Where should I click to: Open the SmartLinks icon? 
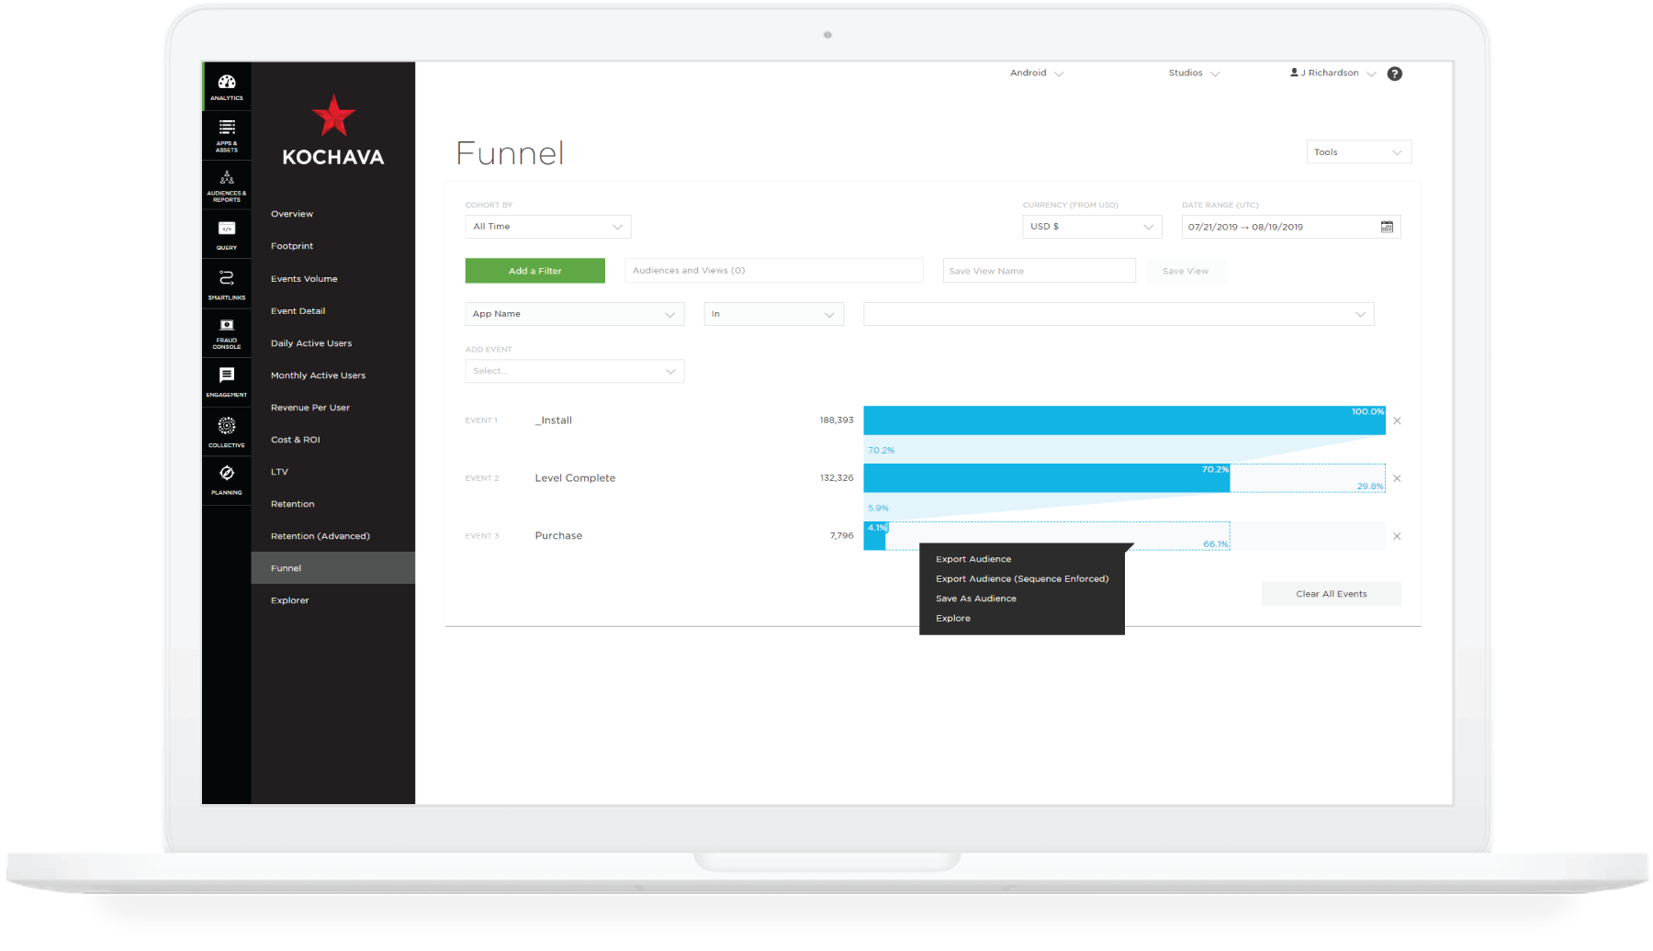coord(227,284)
